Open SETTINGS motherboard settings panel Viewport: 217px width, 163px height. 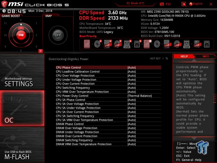(x=22, y=72)
